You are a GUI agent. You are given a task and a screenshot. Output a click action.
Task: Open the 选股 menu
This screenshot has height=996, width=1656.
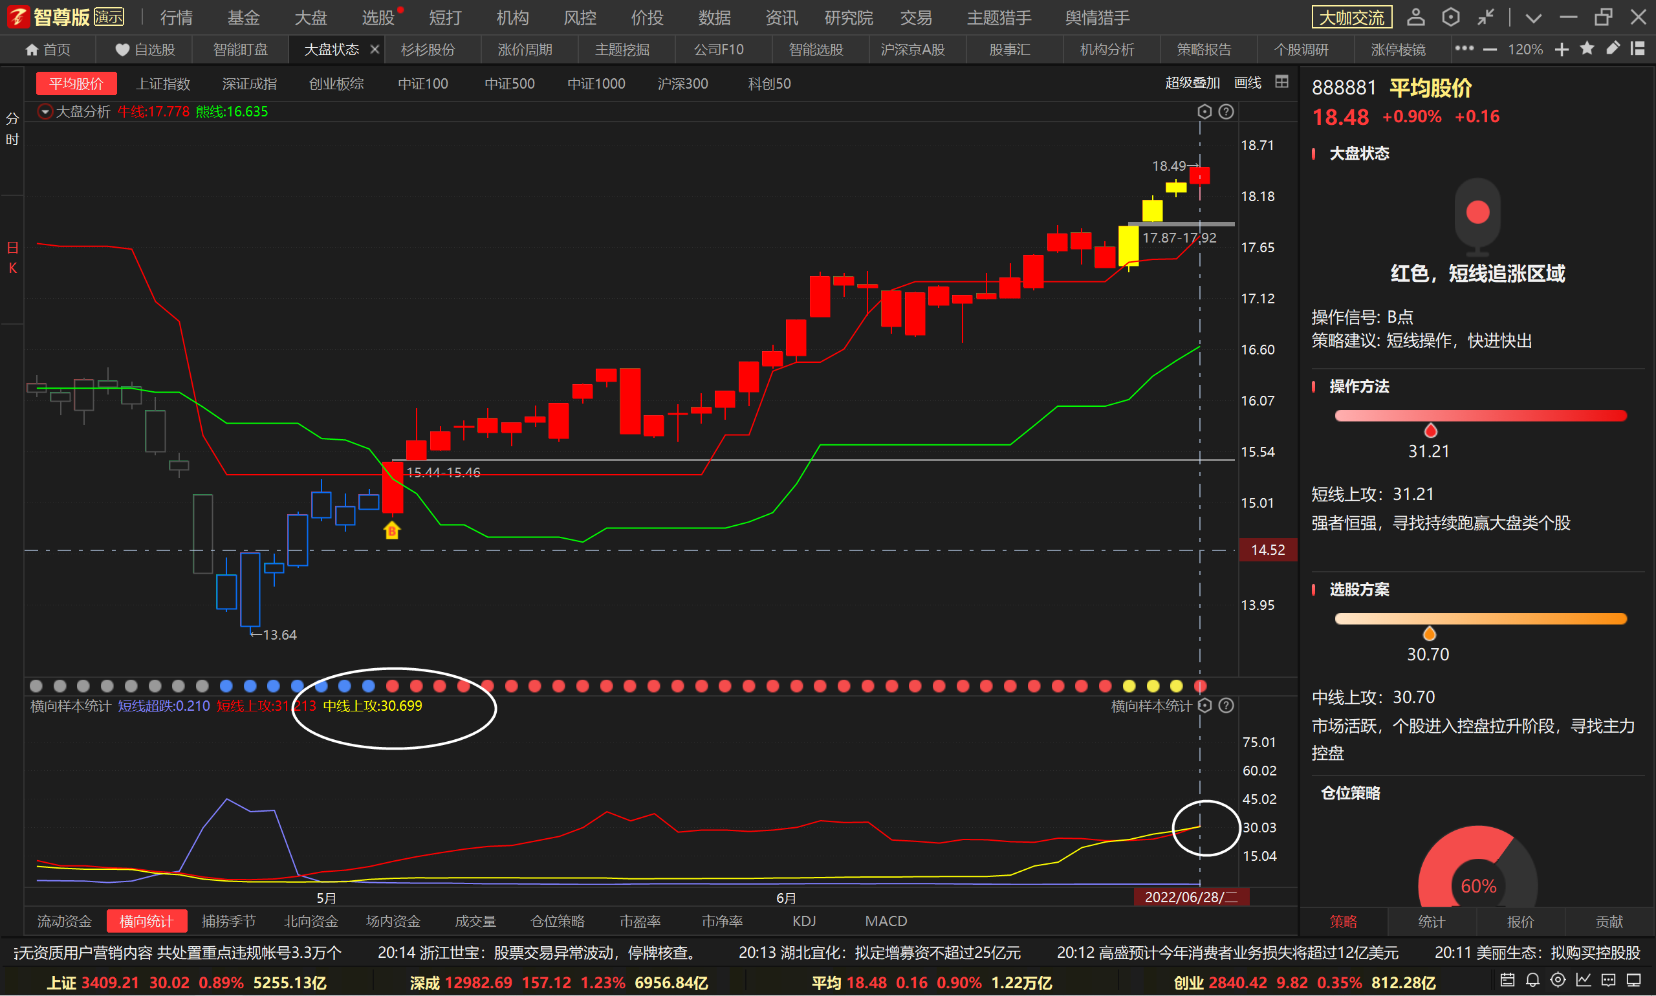pos(378,17)
